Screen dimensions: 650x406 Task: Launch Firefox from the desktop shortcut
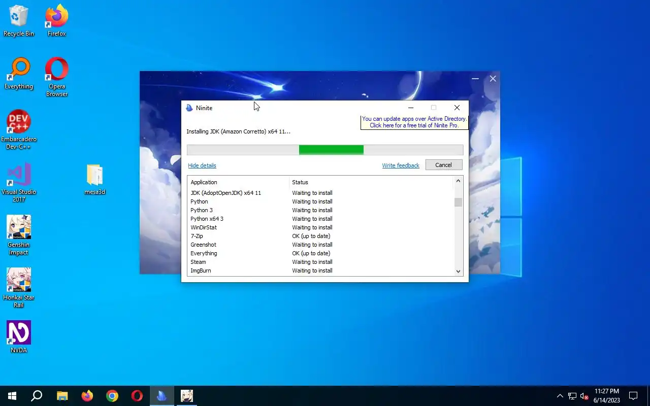tap(57, 21)
